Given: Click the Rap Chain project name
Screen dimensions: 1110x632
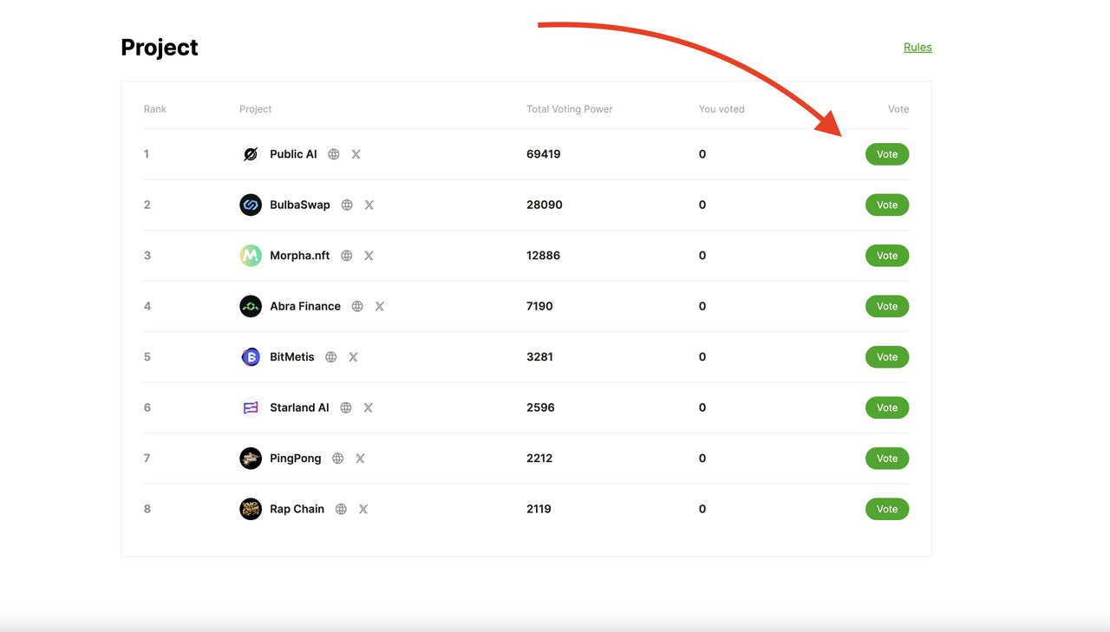Looking at the screenshot, I should [x=297, y=510].
